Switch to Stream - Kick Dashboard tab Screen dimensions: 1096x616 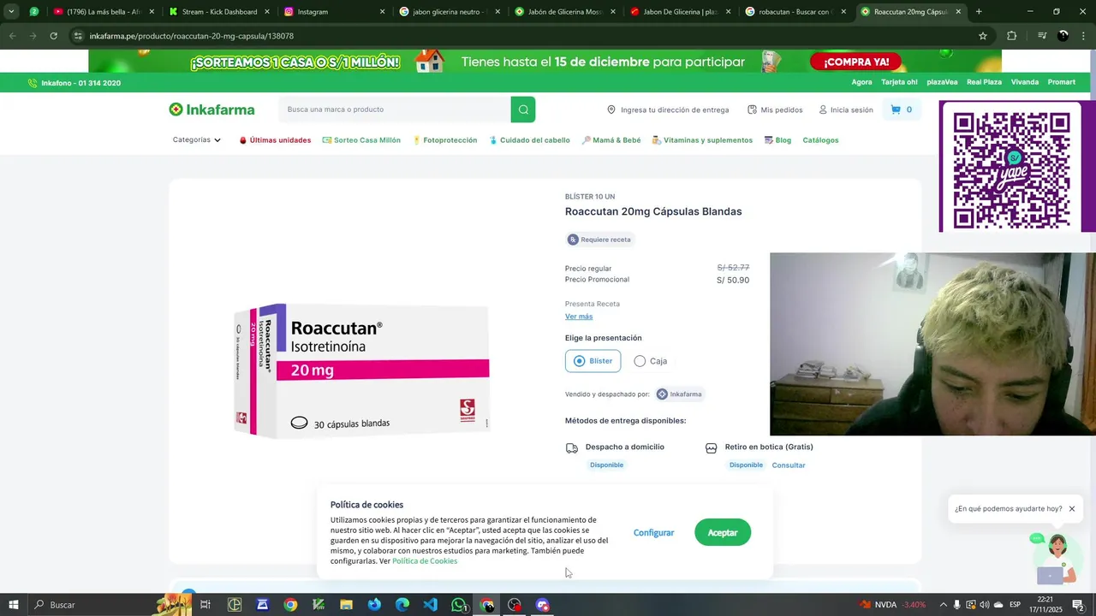(219, 12)
